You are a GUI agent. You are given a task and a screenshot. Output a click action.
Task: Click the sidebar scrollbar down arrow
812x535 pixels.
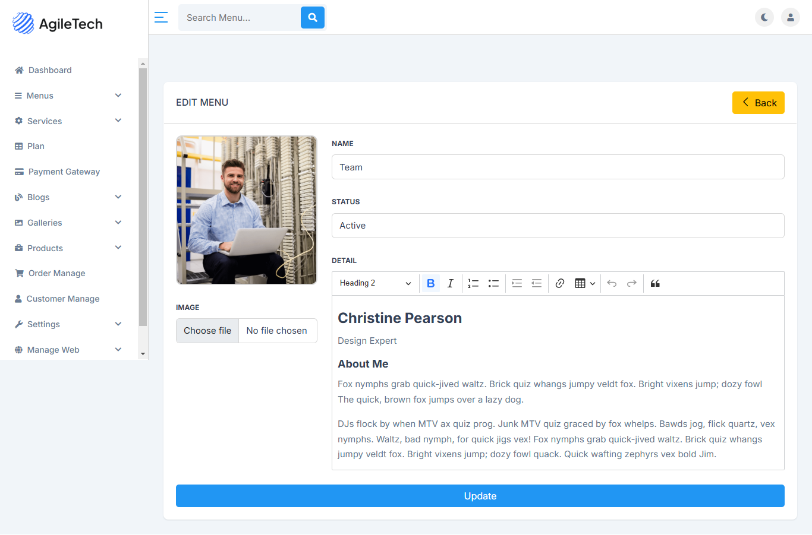point(143,354)
